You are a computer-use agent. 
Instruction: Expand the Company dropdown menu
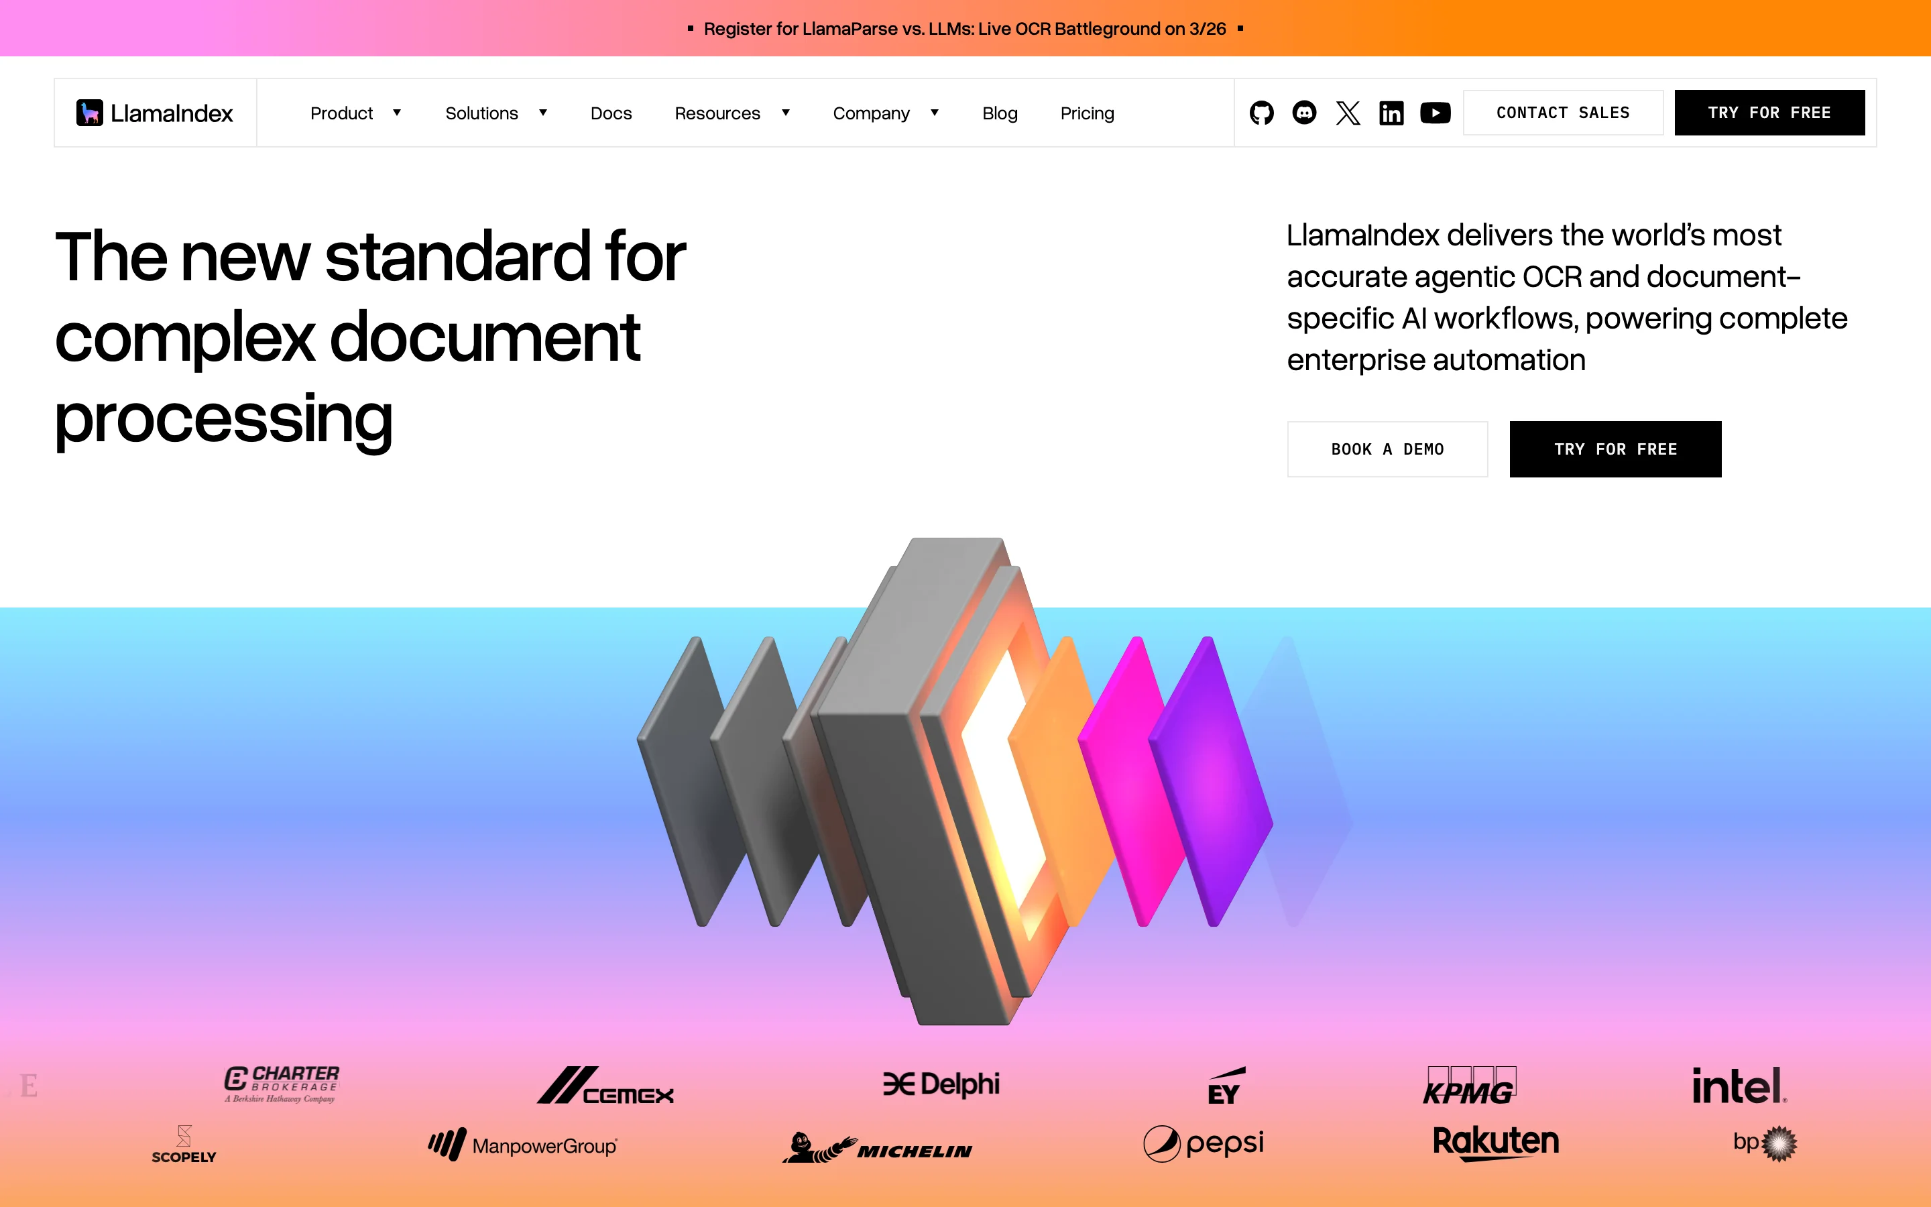[885, 113]
